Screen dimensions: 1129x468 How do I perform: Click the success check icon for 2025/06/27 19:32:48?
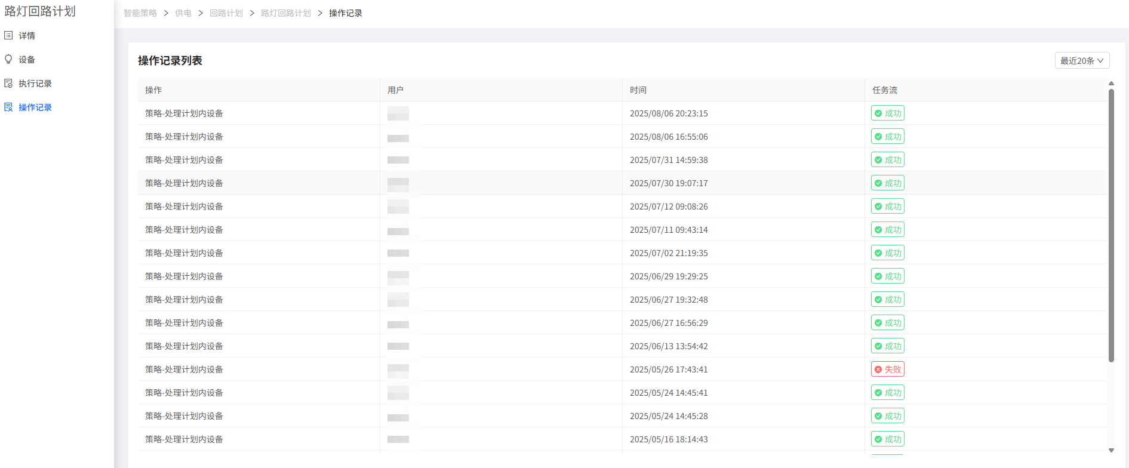point(878,300)
